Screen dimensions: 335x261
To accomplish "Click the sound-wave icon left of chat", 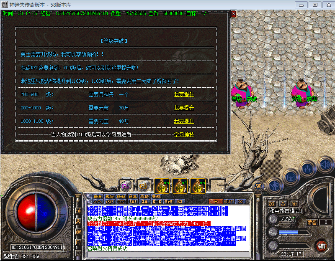I will click(78, 211).
